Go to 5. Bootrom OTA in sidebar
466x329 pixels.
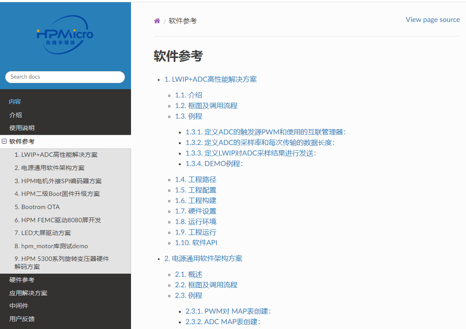[37, 207]
